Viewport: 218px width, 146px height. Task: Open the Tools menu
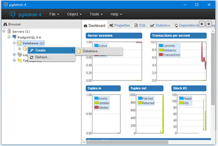[96, 14]
